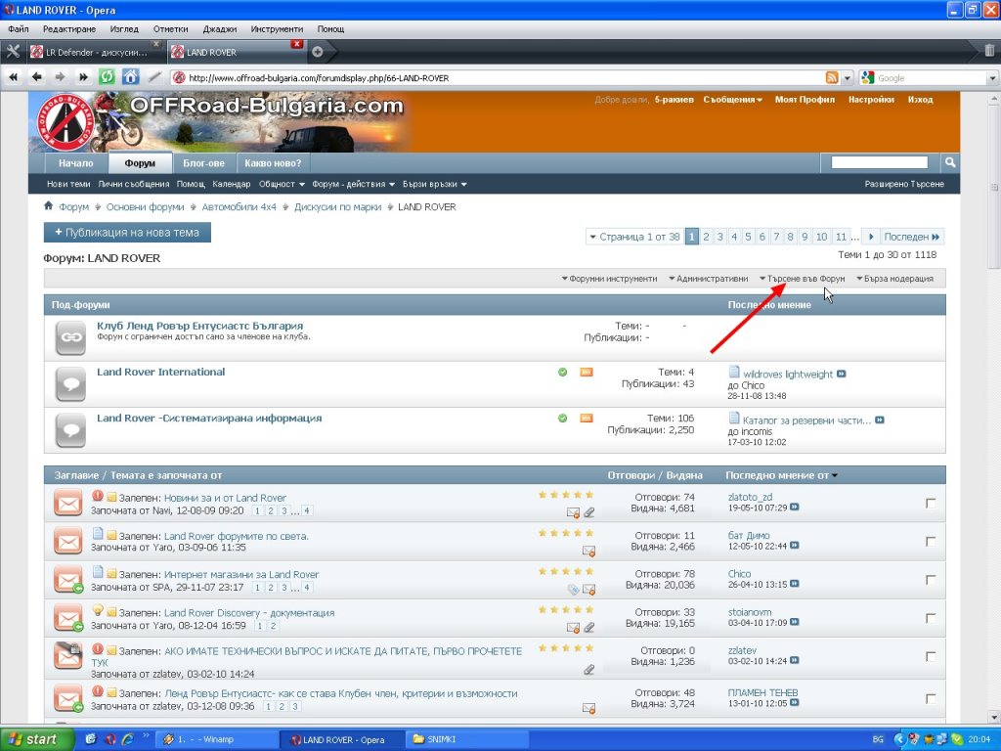Expand Административни dropdown
Viewport: 1001px width, 751px height.
tap(708, 279)
